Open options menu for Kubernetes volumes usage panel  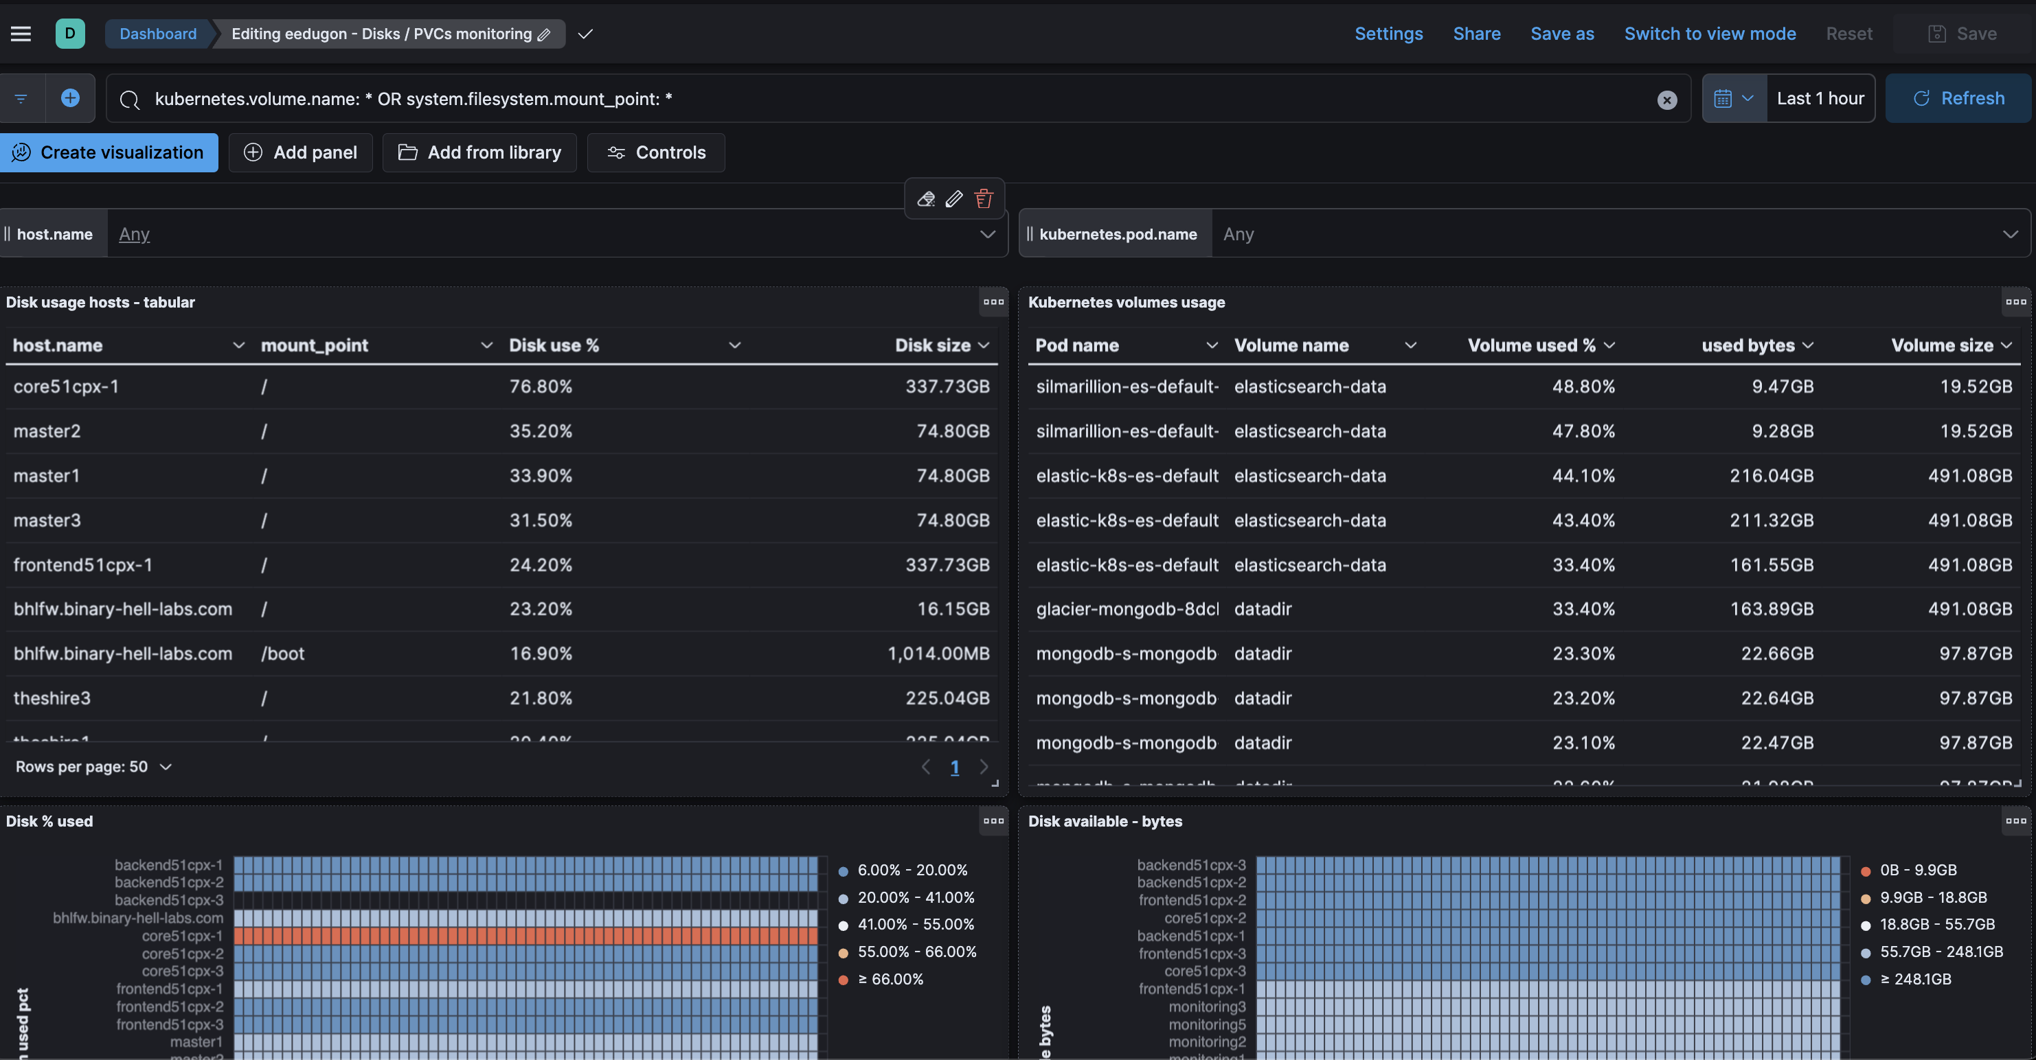[x=2015, y=301]
